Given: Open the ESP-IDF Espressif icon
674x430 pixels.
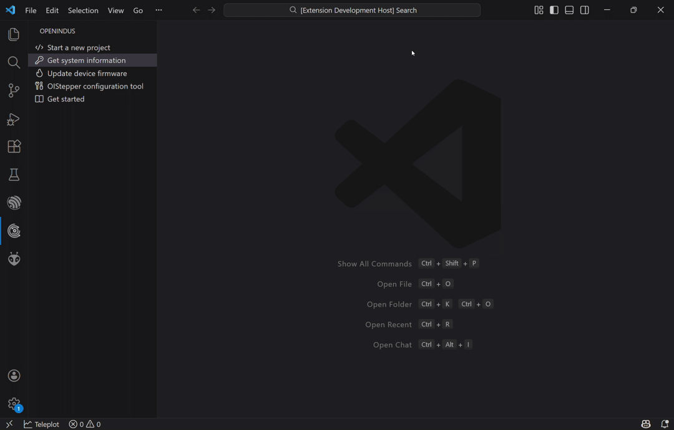Looking at the screenshot, I should [x=14, y=203].
